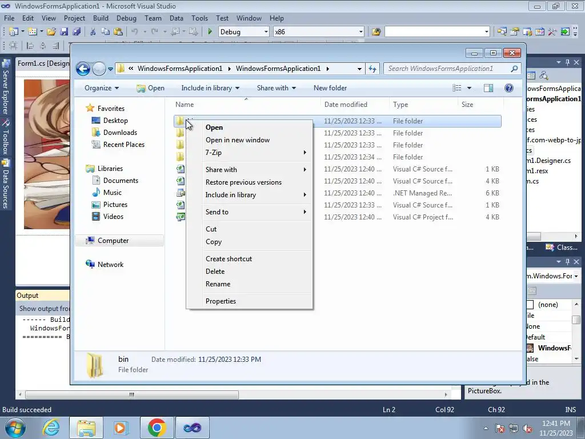
Task: Expand Organize dropdown in Explorer
Action: pyautogui.click(x=102, y=88)
